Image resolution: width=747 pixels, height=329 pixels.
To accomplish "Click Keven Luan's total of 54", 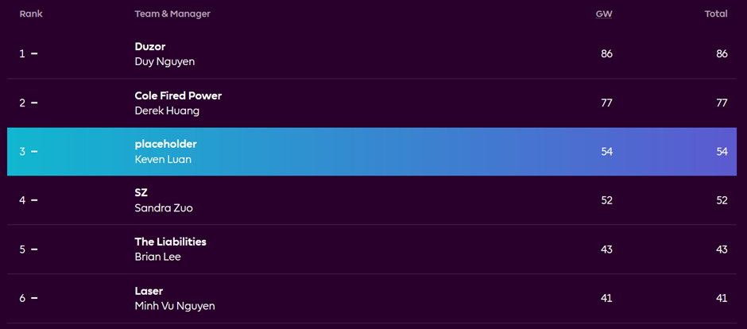I will [x=722, y=152].
